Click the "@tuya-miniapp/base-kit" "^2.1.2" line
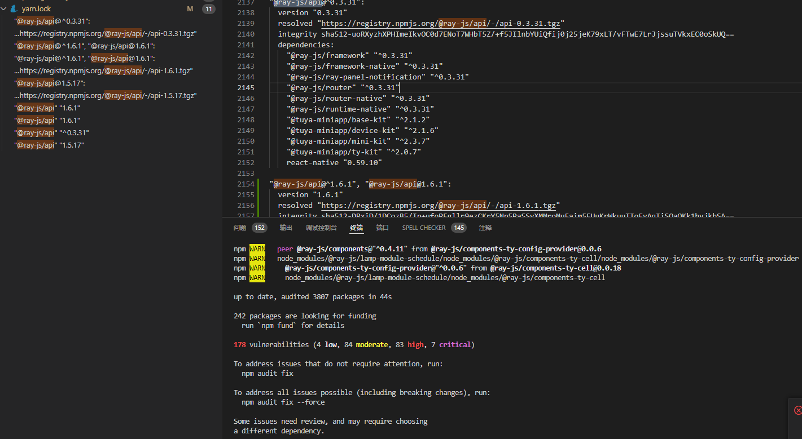 click(358, 120)
